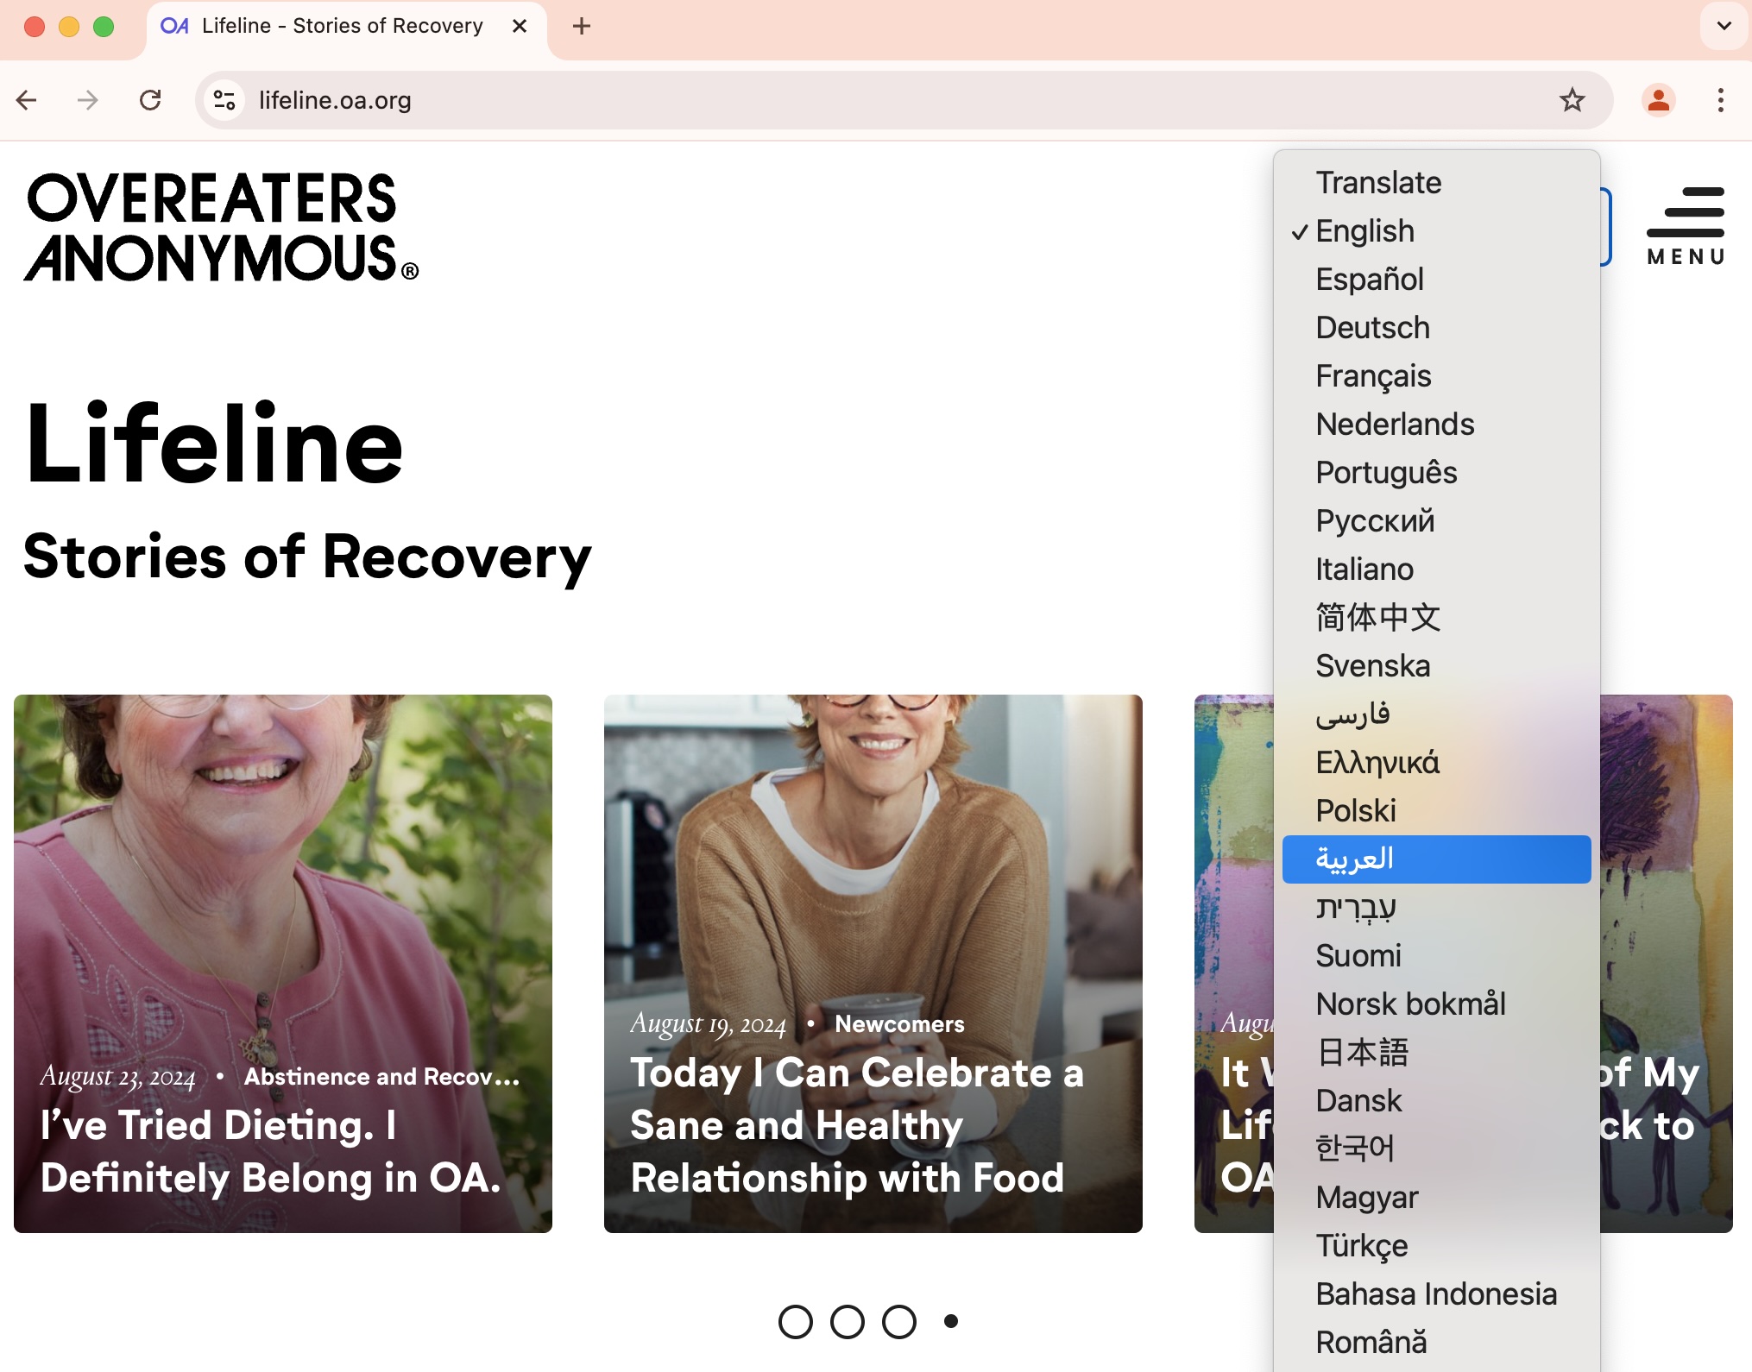Bookmark this page with the star icon
This screenshot has height=1372, width=1752.
[1572, 100]
